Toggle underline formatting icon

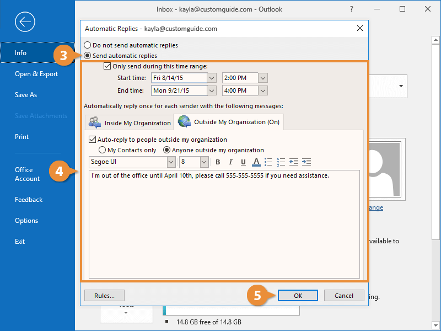tap(242, 162)
